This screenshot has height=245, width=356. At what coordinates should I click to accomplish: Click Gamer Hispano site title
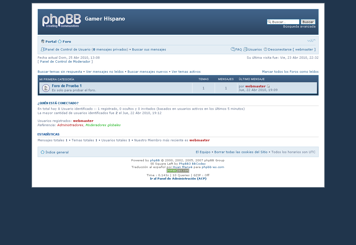click(x=105, y=19)
